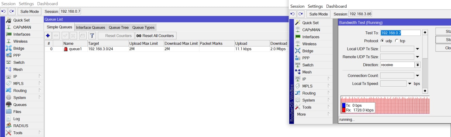451x137 pixels.
Task: Expand the Routing submenu in left window
Action: (40, 91)
